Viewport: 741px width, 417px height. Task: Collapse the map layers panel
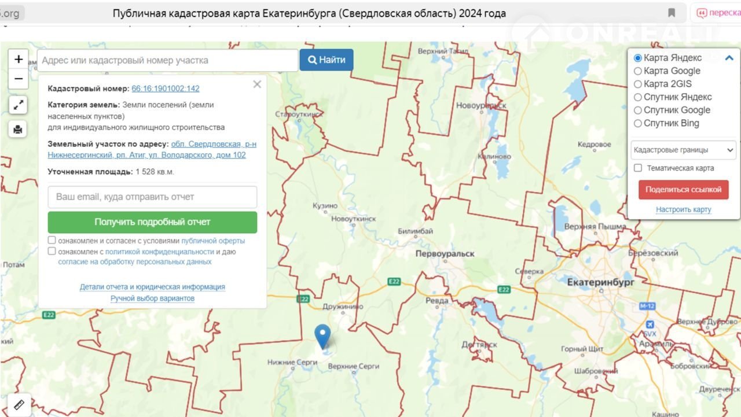[729, 58]
